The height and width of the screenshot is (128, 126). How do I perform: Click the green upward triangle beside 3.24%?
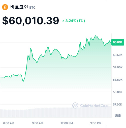[x=63, y=21]
